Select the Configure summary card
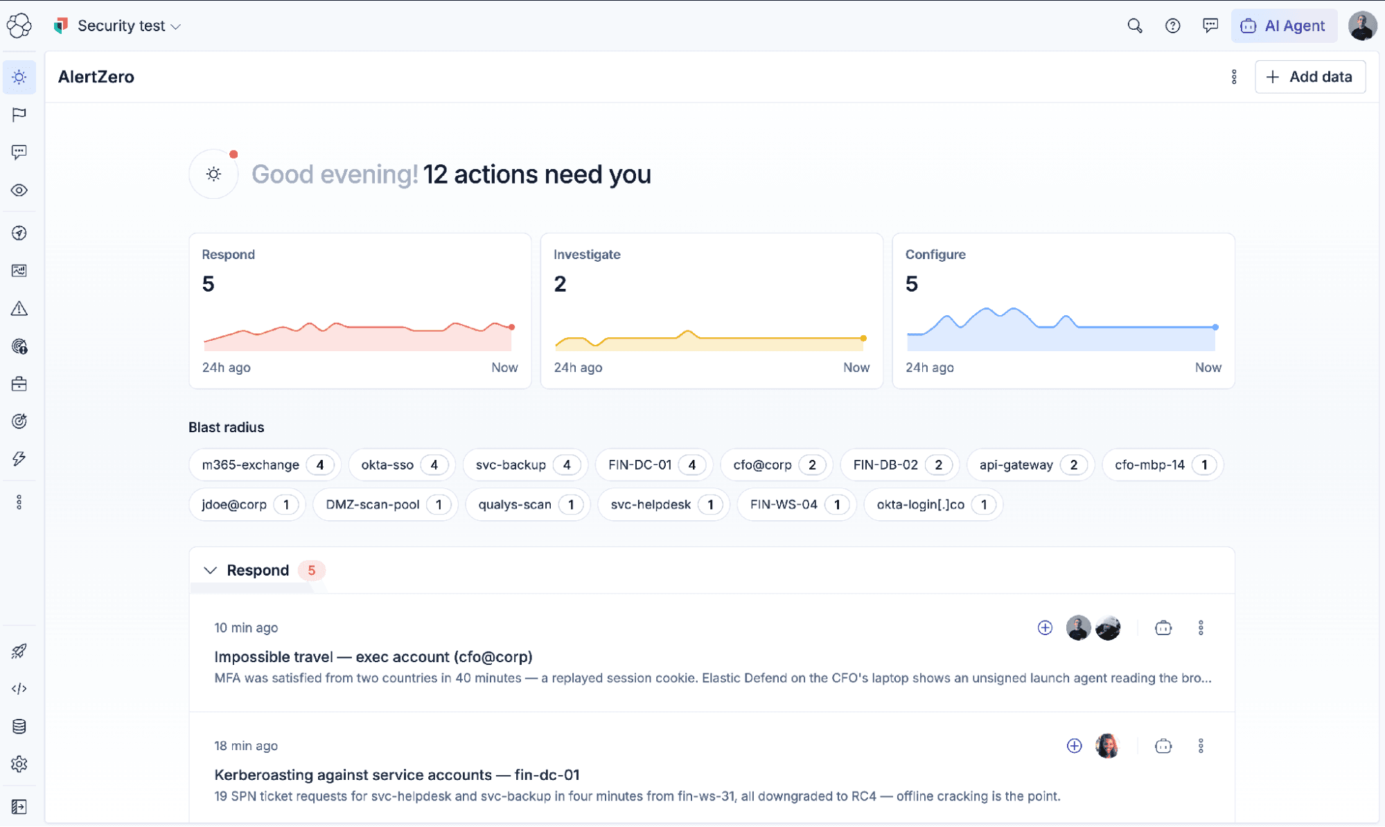The image size is (1385, 827). (x=1064, y=310)
